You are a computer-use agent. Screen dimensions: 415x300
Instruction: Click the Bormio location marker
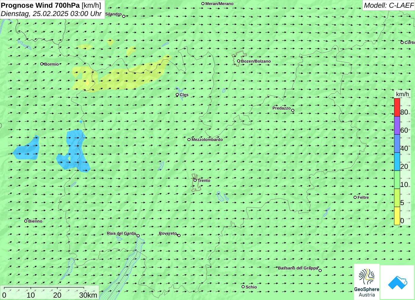(42, 64)
